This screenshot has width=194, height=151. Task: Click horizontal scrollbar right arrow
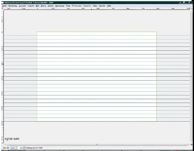[189, 144]
